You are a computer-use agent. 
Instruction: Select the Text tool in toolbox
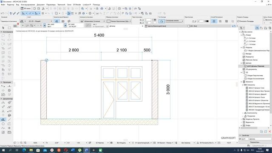[3, 111]
